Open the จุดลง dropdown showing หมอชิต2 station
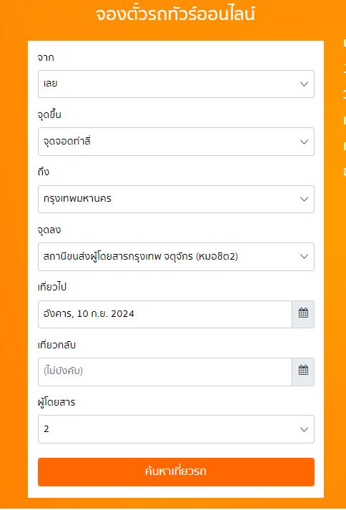The image size is (346, 510). pyautogui.click(x=176, y=257)
